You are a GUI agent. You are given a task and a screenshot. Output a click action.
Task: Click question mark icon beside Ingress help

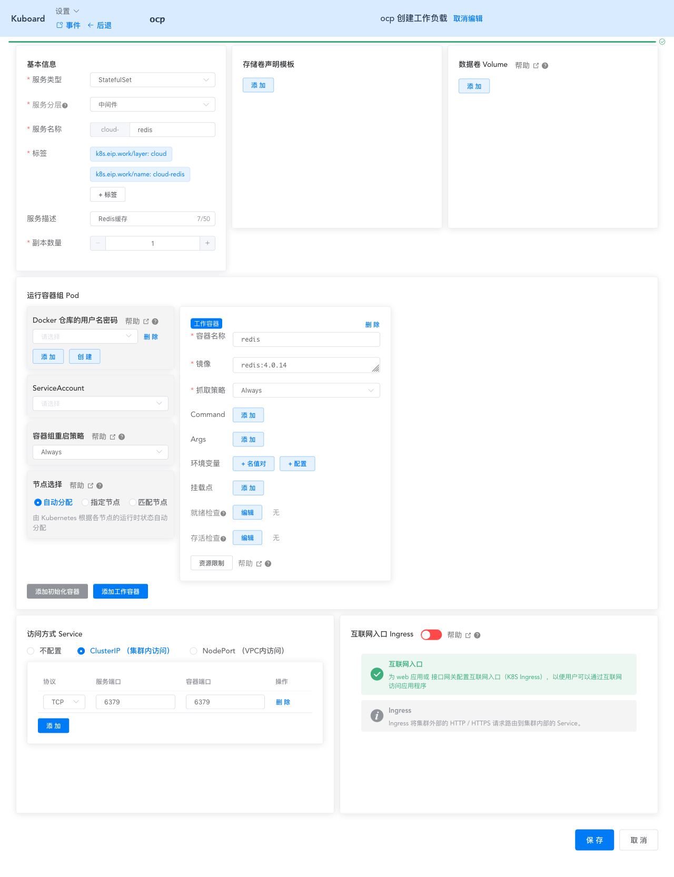click(x=477, y=635)
